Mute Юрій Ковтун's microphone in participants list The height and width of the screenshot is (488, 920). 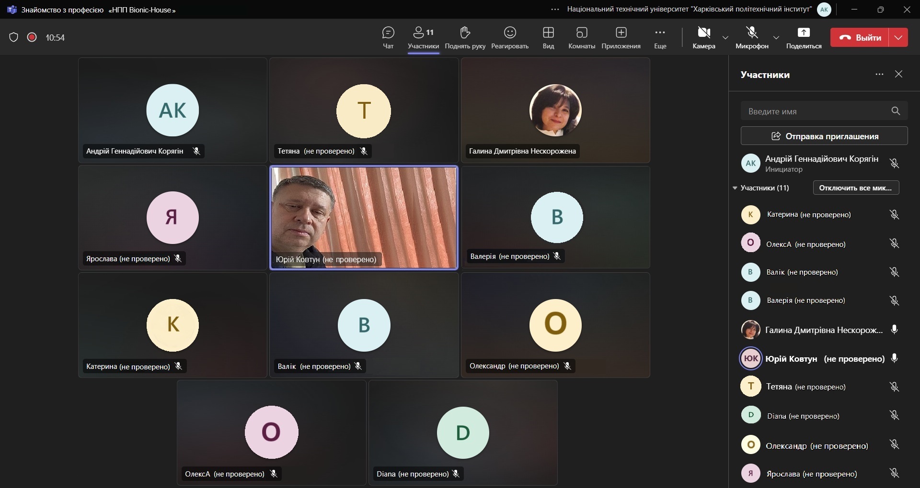(x=894, y=358)
